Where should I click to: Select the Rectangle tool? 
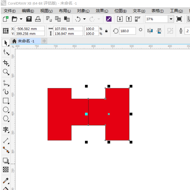point(6,101)
